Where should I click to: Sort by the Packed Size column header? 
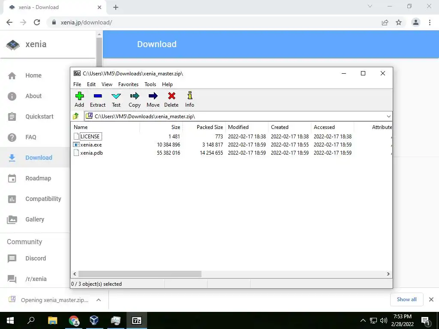(x=204, y=127)
